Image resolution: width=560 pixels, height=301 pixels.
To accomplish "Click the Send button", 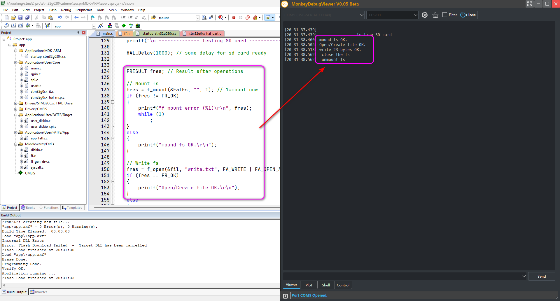I will click(542, 276).
